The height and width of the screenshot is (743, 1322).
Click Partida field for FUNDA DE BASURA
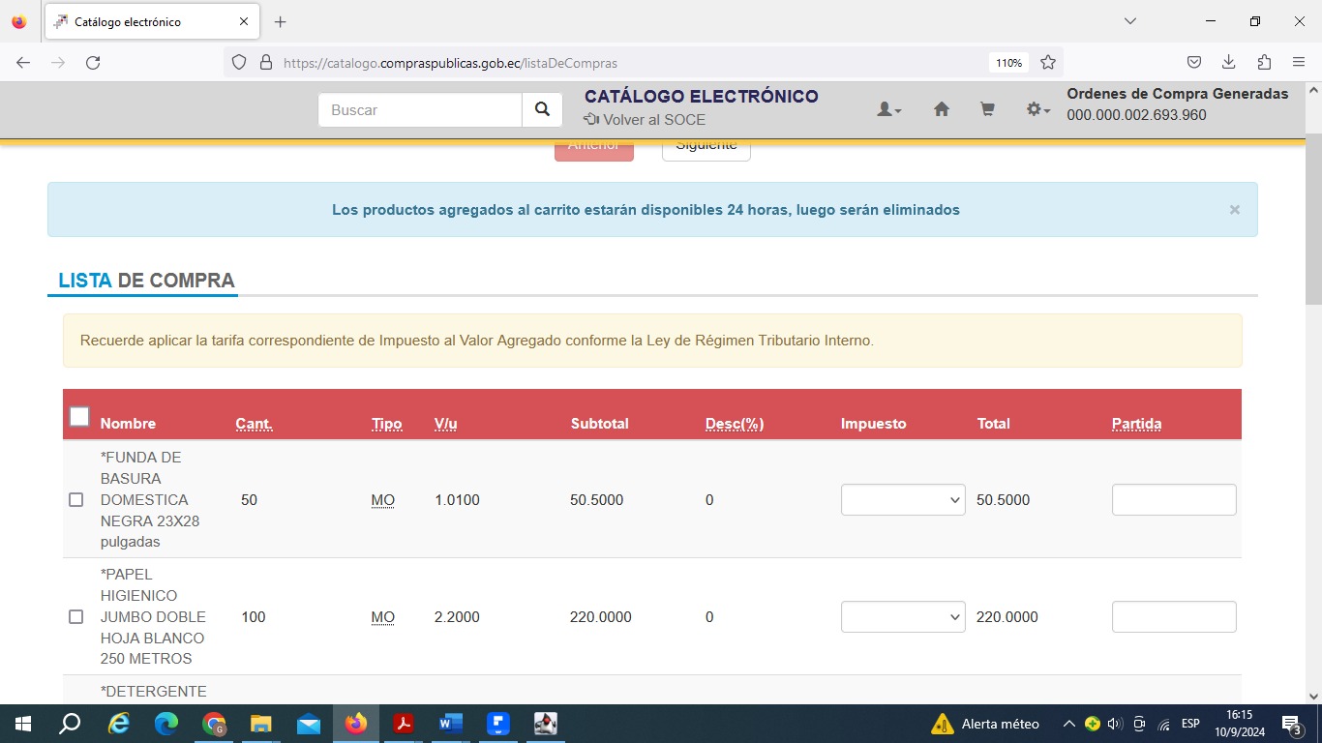pos(1173,500)
